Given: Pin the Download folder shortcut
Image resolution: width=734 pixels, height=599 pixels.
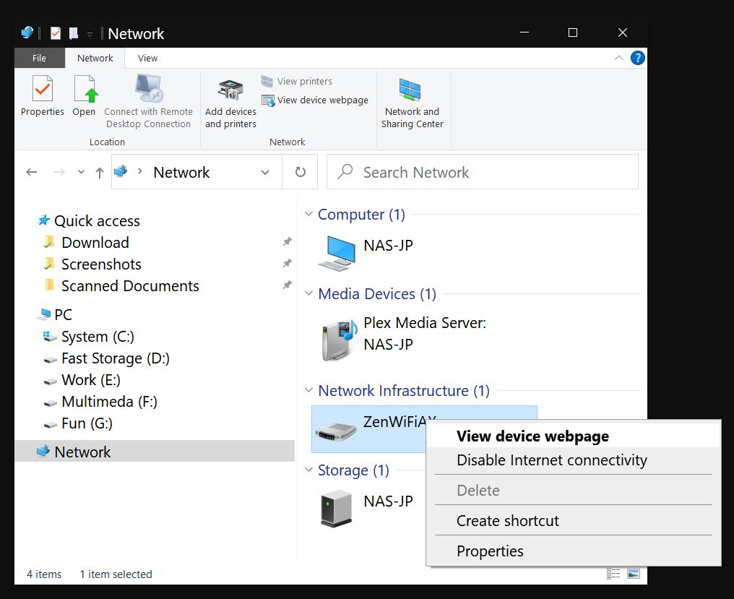Looking at the screenshot, I should pos(287,241).
